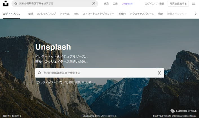The image size is (199, 118).
Task: Click the 幸せ trending search link
Action: [85, 82]
